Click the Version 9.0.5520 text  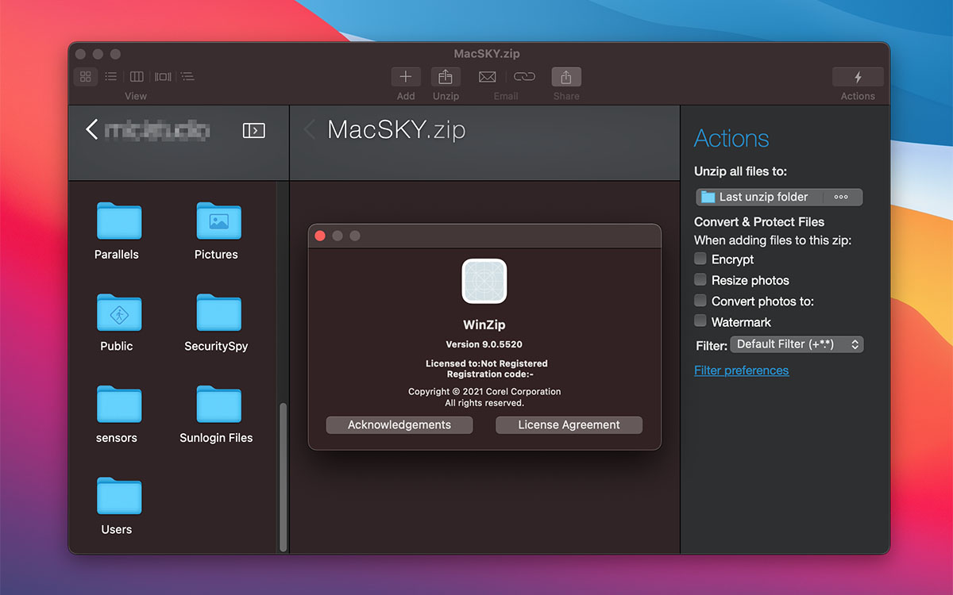coord(484,344)
